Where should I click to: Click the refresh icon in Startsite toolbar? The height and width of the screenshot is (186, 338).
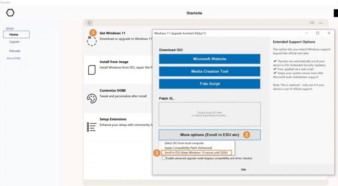[89, 23]
